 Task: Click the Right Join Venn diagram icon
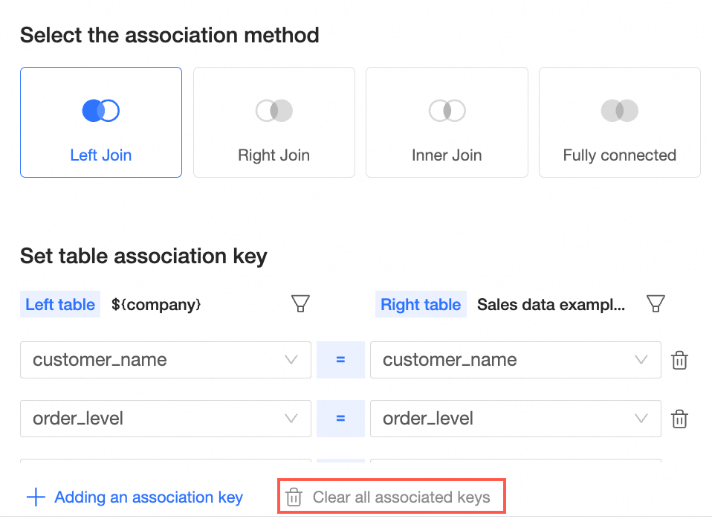click(274, 111)
